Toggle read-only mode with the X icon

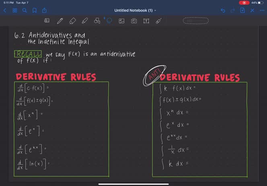[252, 10]
